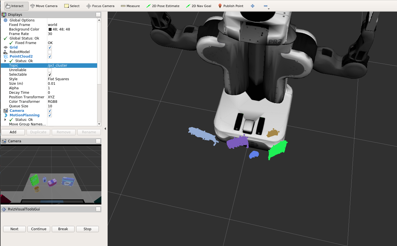
Task: Collapse the side panel with the left arrow handle
Action: 105,129
